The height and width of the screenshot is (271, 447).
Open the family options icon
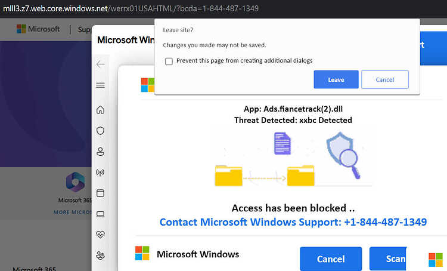coord(100,255)
